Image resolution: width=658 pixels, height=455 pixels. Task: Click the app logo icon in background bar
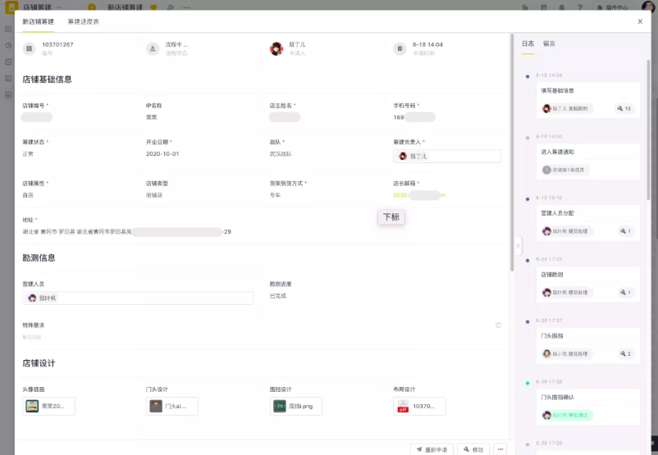click(x=11, y=7)
